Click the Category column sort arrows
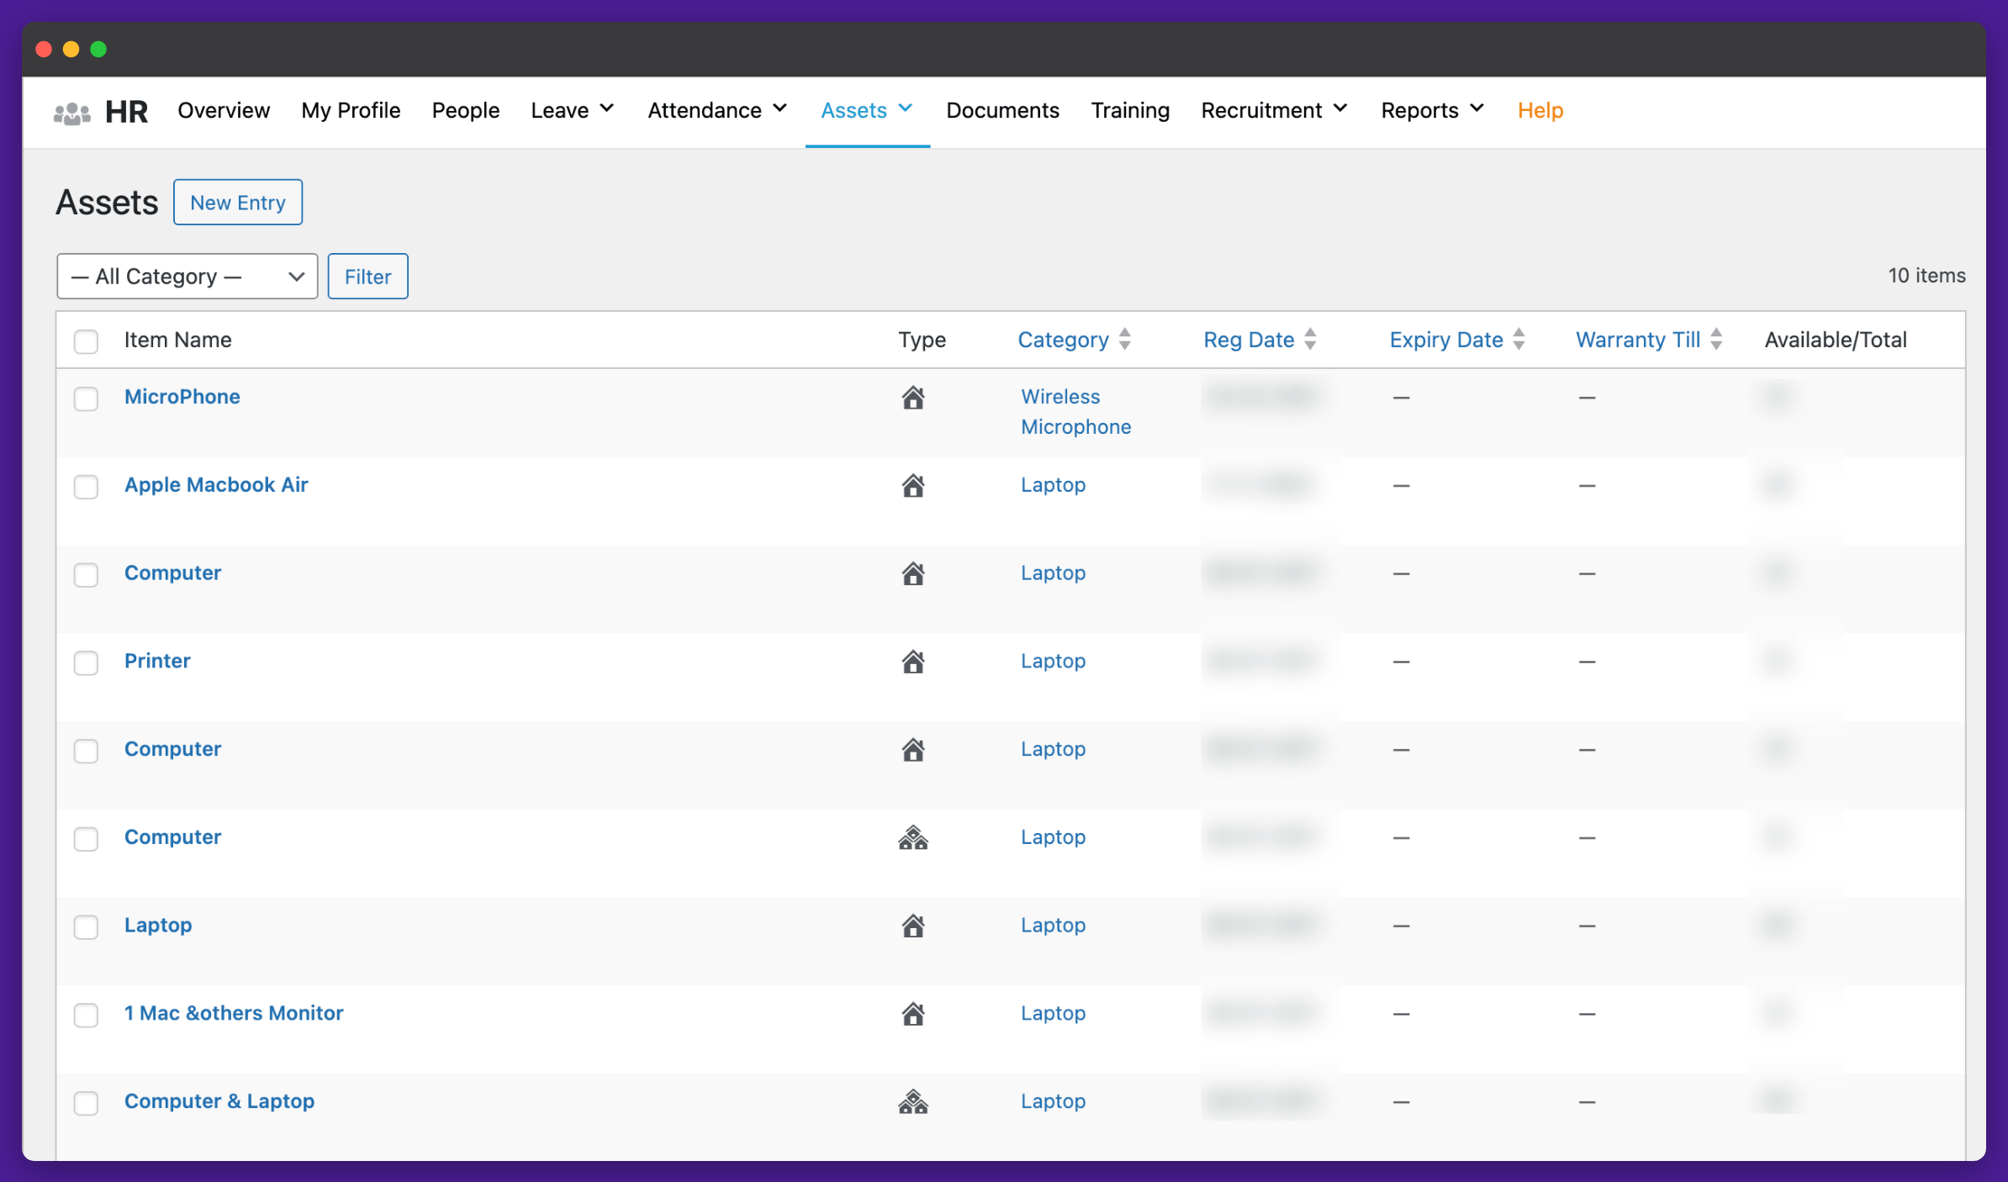This screenshot has height=1182, width=2008. pos(1125,340)
